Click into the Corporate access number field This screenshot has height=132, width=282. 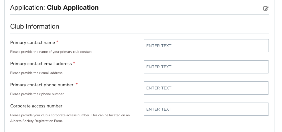pos(206,109)
